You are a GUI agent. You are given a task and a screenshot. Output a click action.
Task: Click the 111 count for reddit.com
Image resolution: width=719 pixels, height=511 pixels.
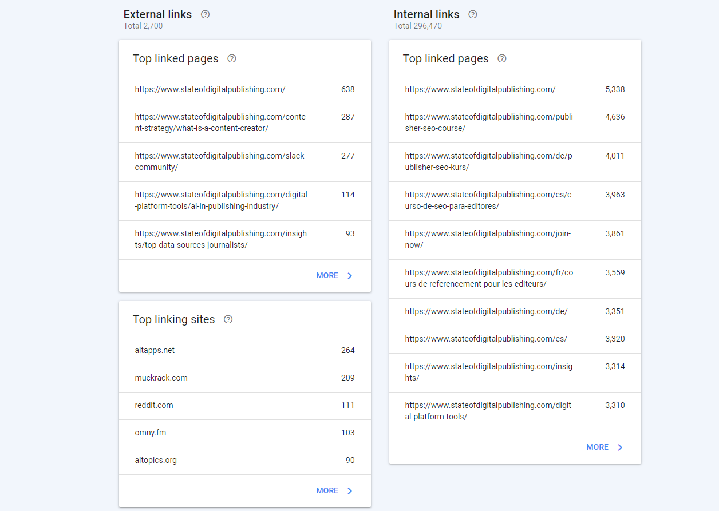[348, 405]
